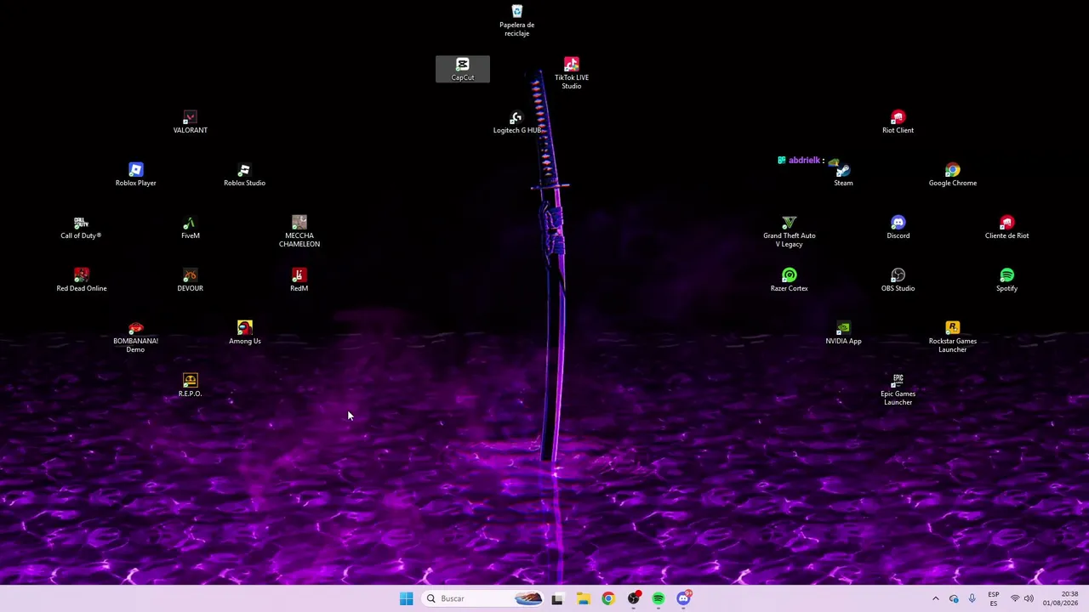This screenshot has height=612, width=1089.
Task: Select the Riot Client desktop icon
Action: point(898,122)
